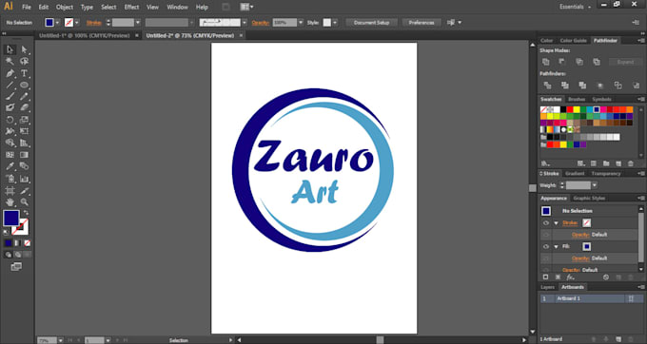The height and width of the screenshot is (344, 647).
Task: Toggle visibility eye of Stroke attribute
Action: click(x=546, y=223)
